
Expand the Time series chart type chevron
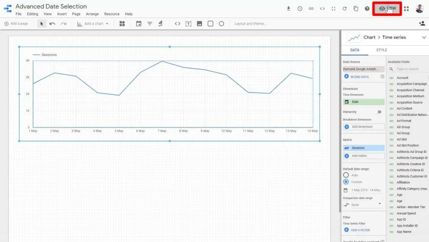(x=424, y=37)
